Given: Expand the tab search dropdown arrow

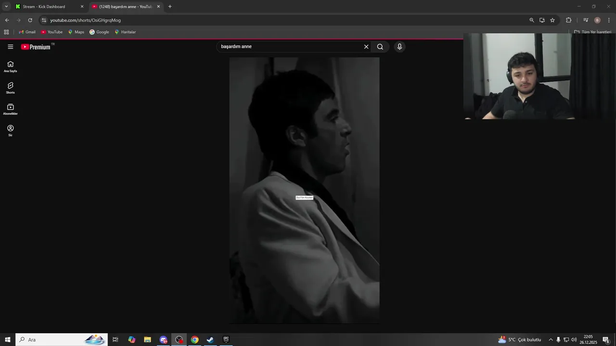Looking at the screenshot, I should click(x=6, y=7).
